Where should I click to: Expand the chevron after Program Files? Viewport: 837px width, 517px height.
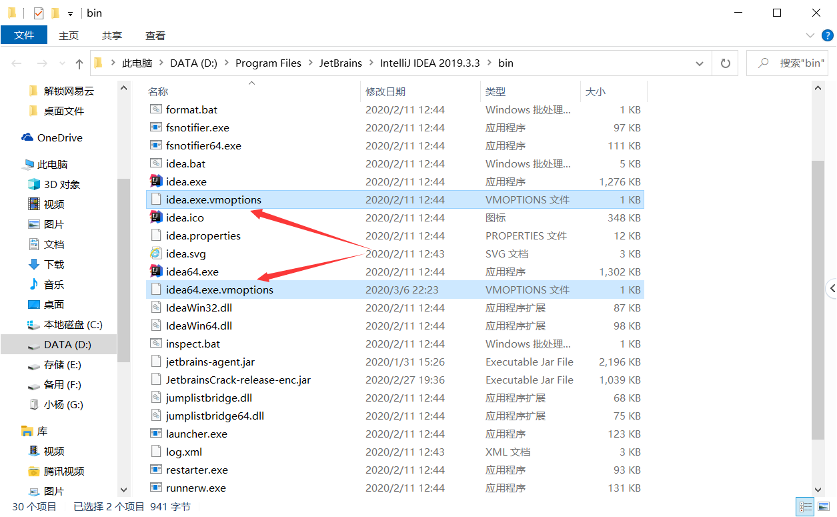click(310, 63)
